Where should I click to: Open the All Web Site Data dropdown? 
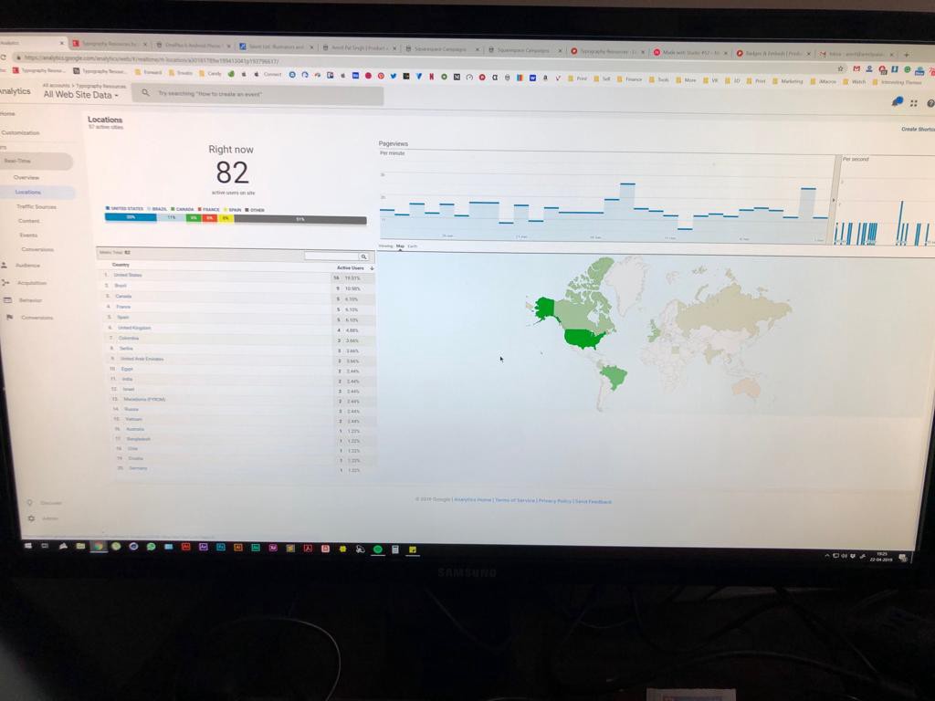click(81, 95)
